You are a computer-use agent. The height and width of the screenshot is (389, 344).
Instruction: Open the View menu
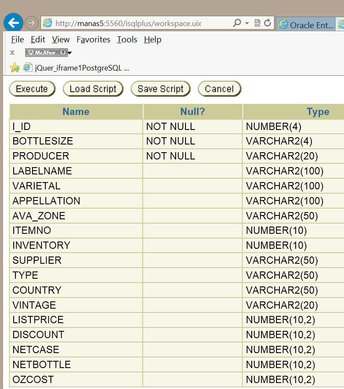61,39
